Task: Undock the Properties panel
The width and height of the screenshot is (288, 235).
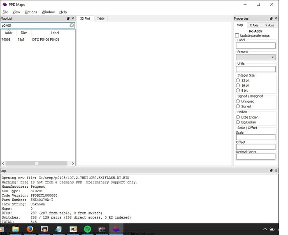Action: tap(271, 19)
